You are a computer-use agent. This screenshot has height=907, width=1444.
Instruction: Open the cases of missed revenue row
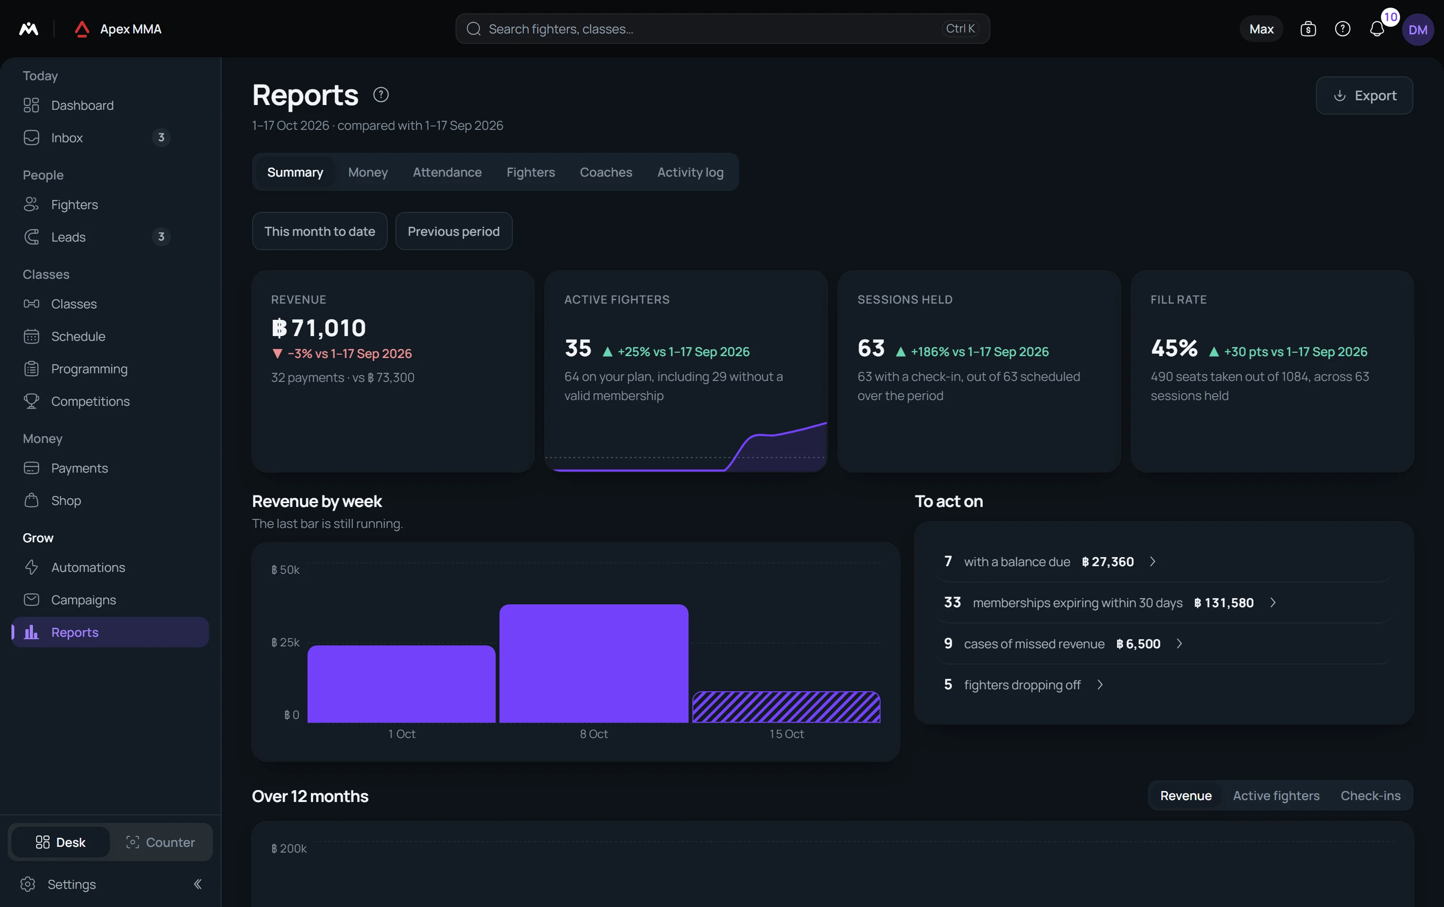pos(1163,644)
